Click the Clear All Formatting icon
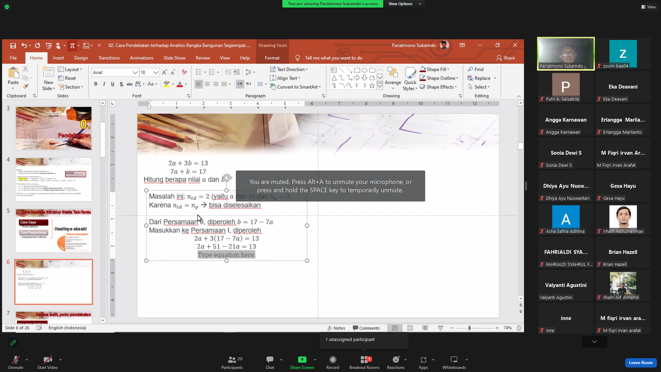The width and height of the screenshot is (661, 372). click(x=185, y=72)
